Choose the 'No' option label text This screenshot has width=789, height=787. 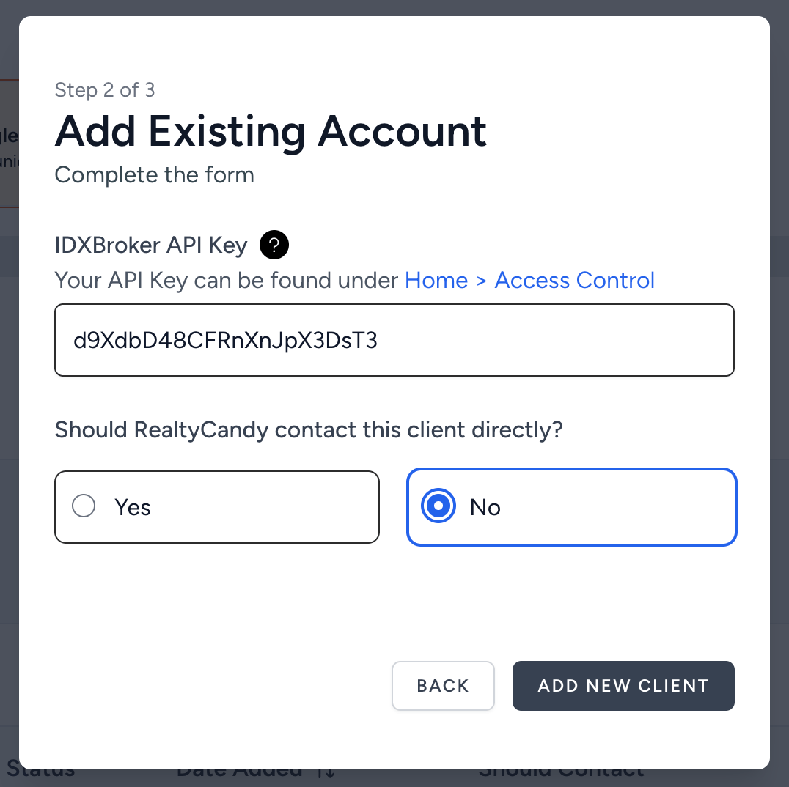coord(485,507)
